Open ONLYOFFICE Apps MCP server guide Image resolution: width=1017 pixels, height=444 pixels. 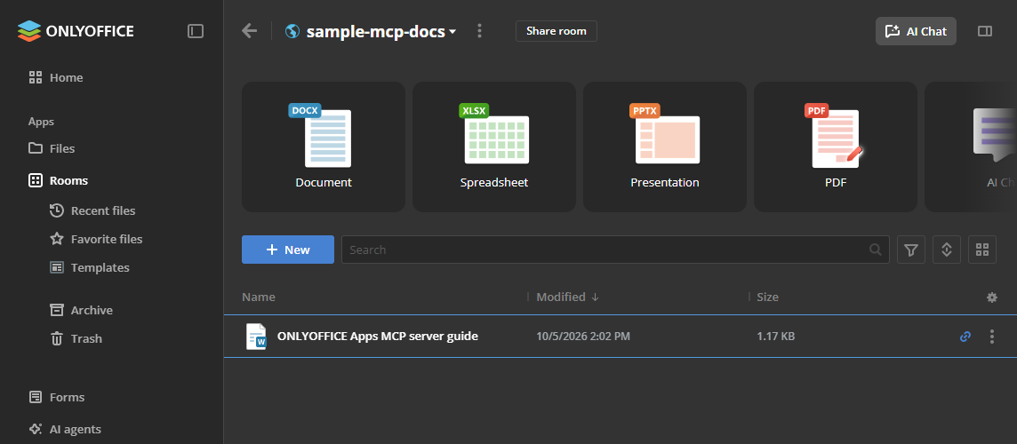point(378,336)
